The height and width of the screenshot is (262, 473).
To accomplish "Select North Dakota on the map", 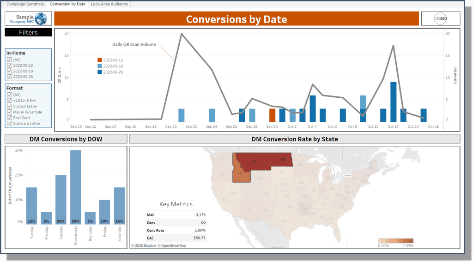I will (x=282, y=160).
